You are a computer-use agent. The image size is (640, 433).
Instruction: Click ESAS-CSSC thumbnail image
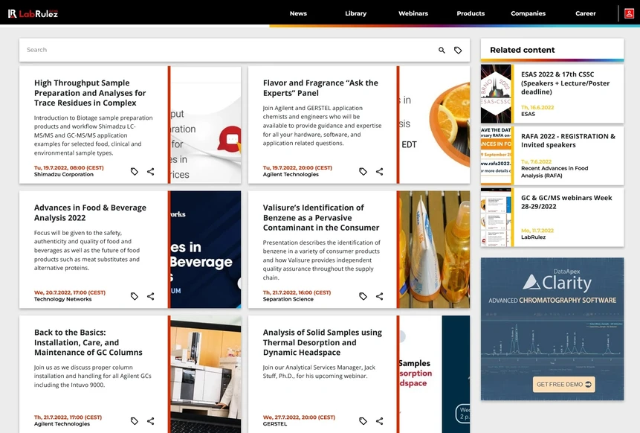pyautogui.click(x=496, y=94)
